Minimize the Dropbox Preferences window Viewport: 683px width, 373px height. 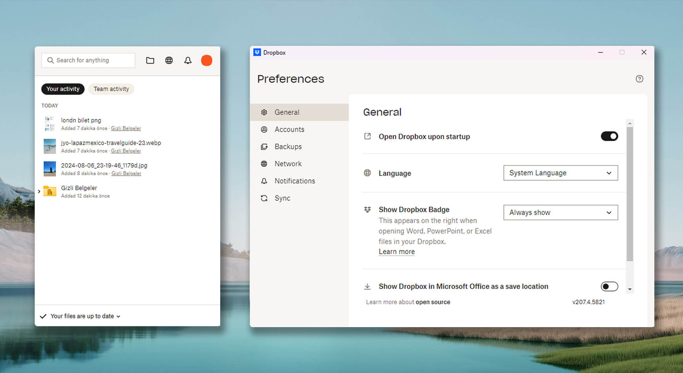click(x=600, y=52)
